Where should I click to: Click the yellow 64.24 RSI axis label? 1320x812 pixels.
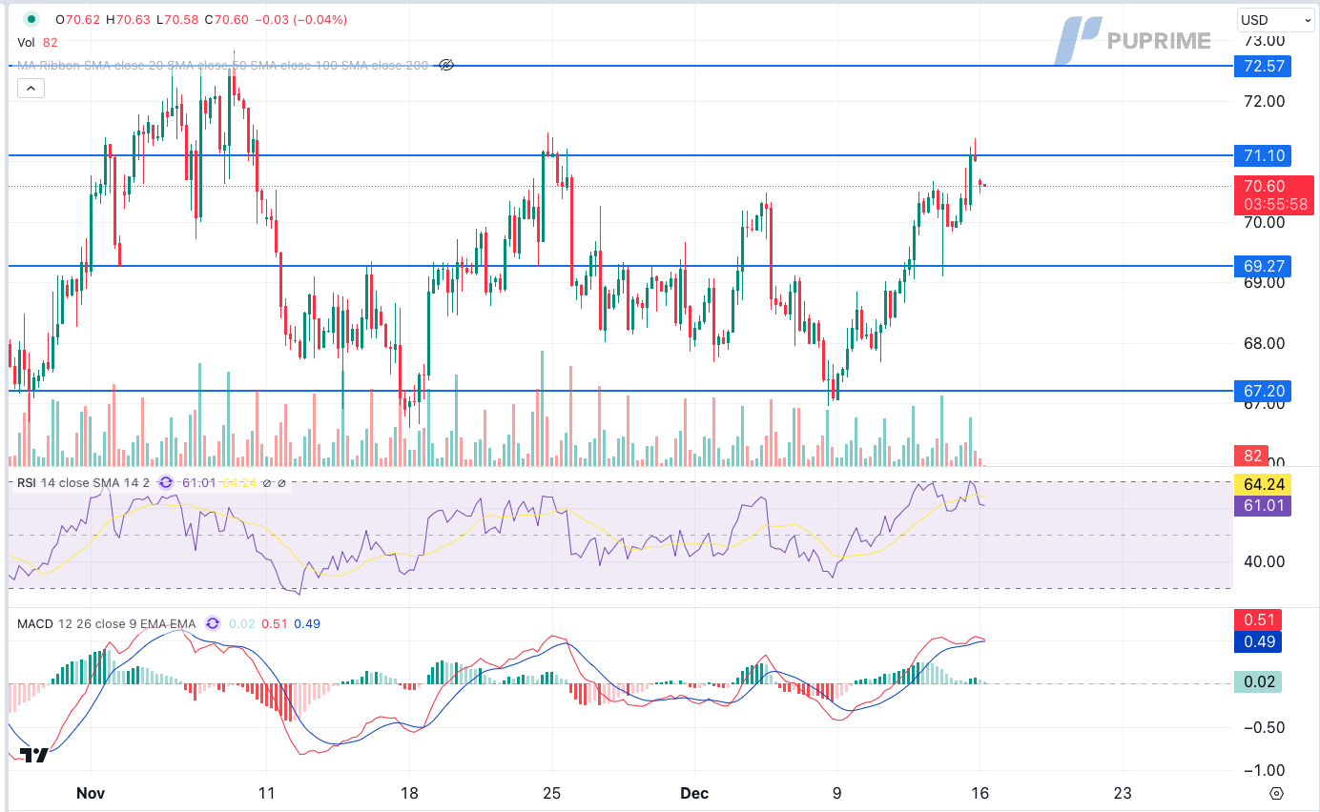[x=1262, y=484]
